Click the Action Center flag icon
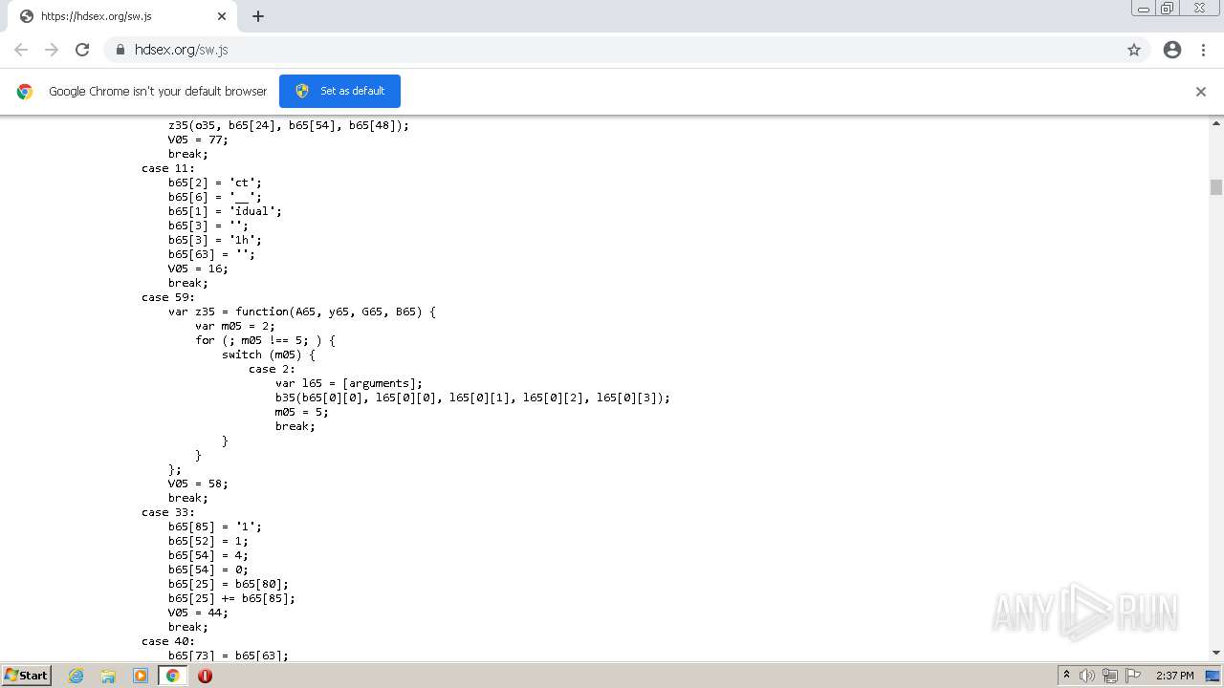The image size is (1224, 688). click(1133, 676)
